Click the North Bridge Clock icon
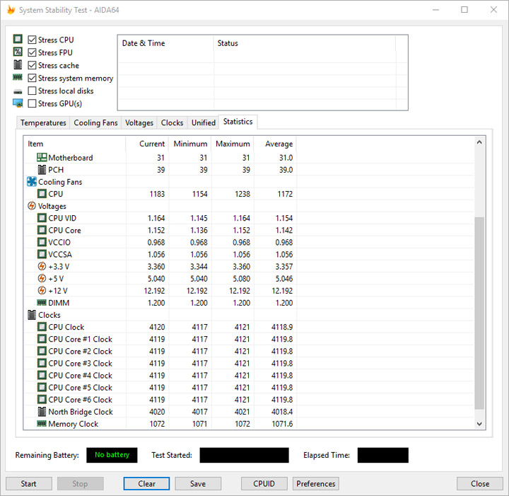Viewport: 509px width, 496px height. tap(42, 412)
